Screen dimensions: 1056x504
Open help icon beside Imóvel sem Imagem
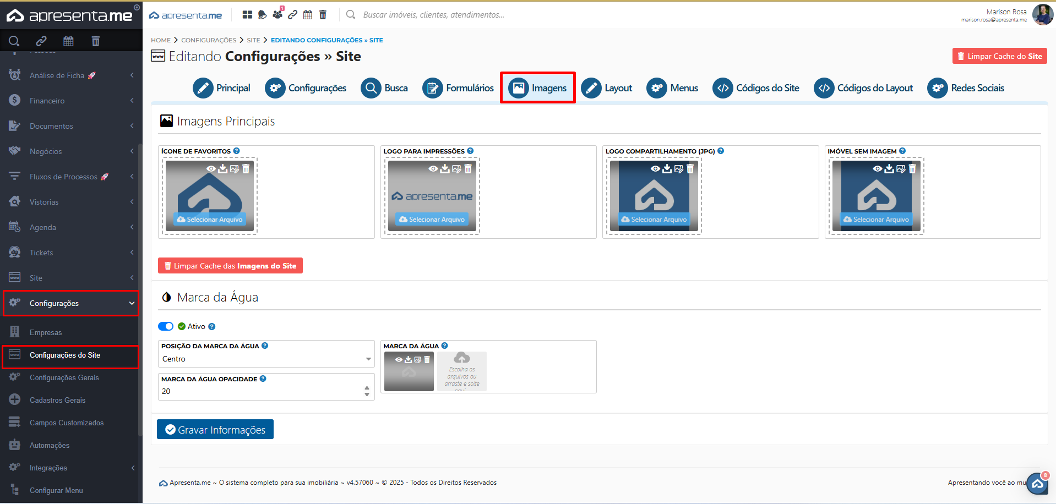click(902, 151)
